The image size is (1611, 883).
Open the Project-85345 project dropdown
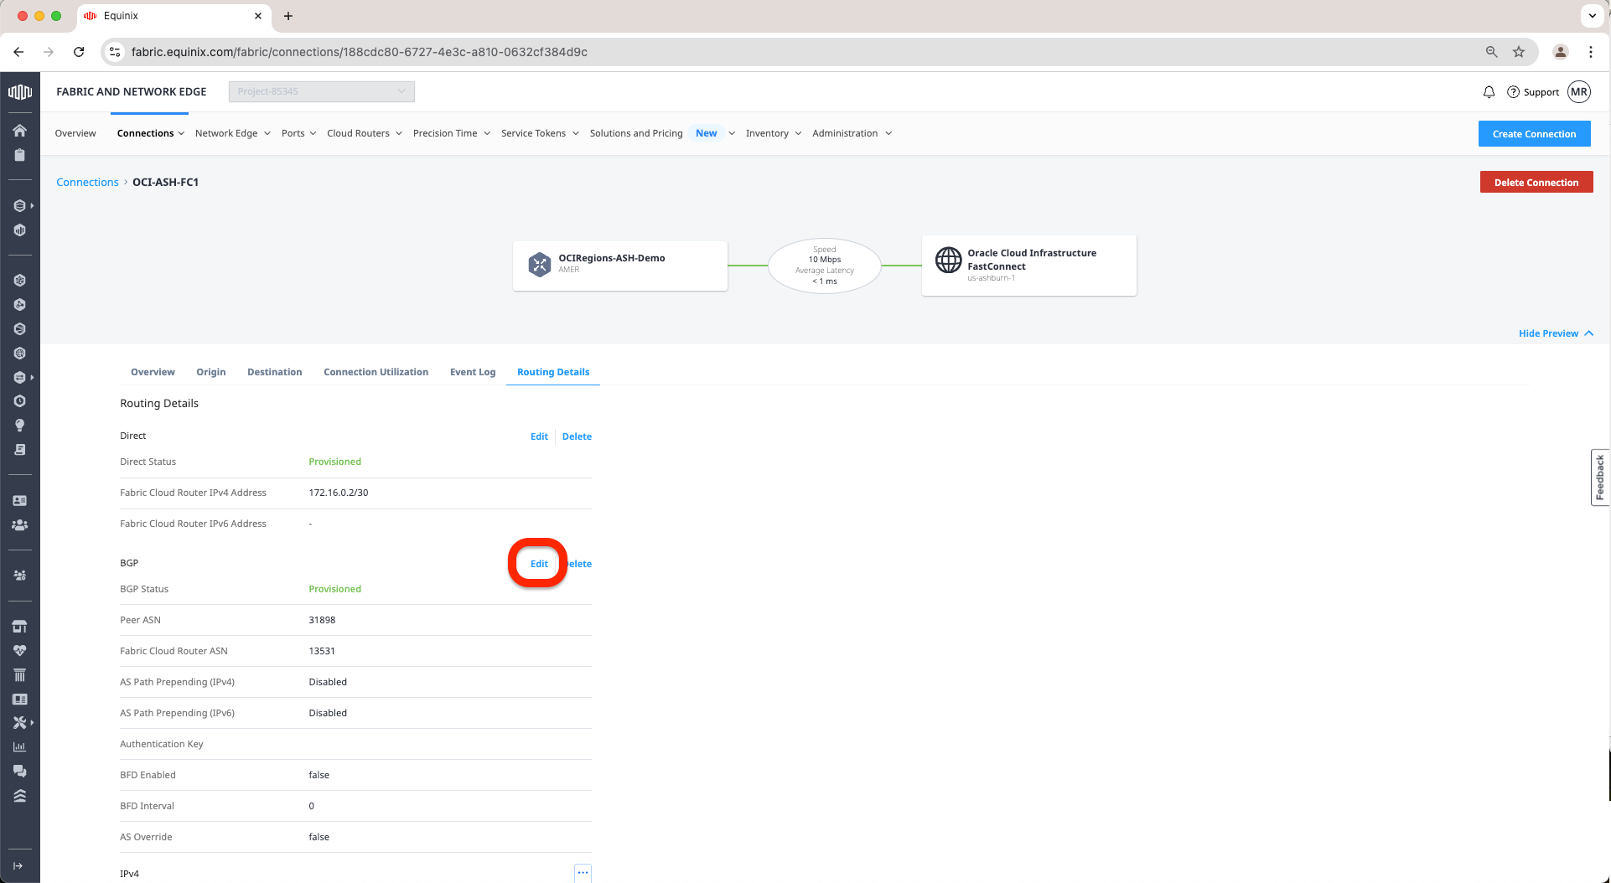pos(321,91)
